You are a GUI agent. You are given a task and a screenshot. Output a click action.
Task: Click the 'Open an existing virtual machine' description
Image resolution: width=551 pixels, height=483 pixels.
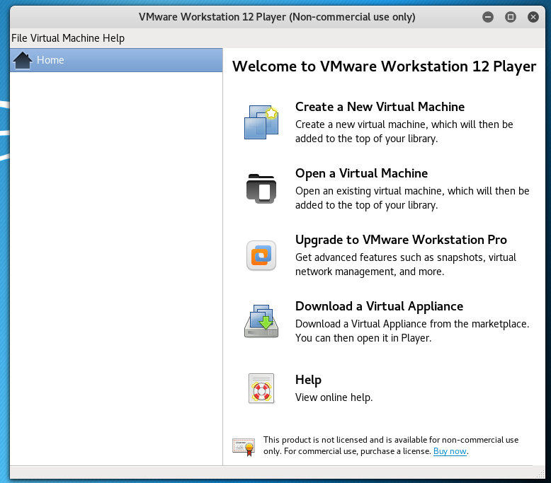click(412, 198)
